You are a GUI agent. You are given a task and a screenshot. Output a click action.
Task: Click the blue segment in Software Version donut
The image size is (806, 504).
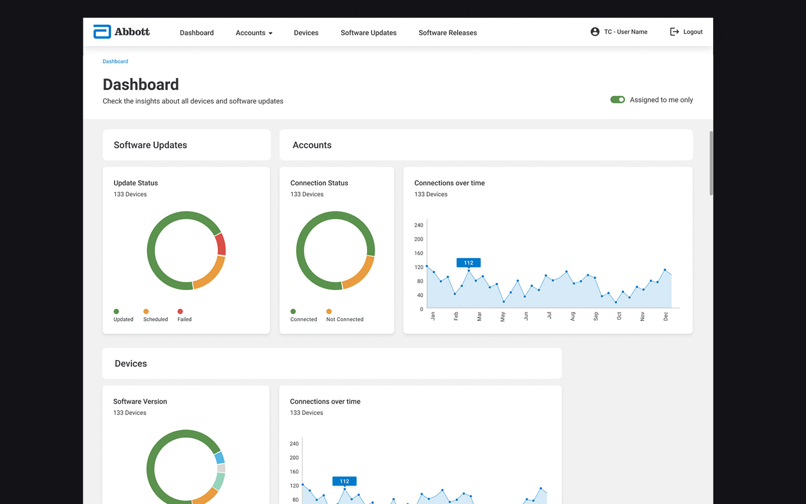219,458
